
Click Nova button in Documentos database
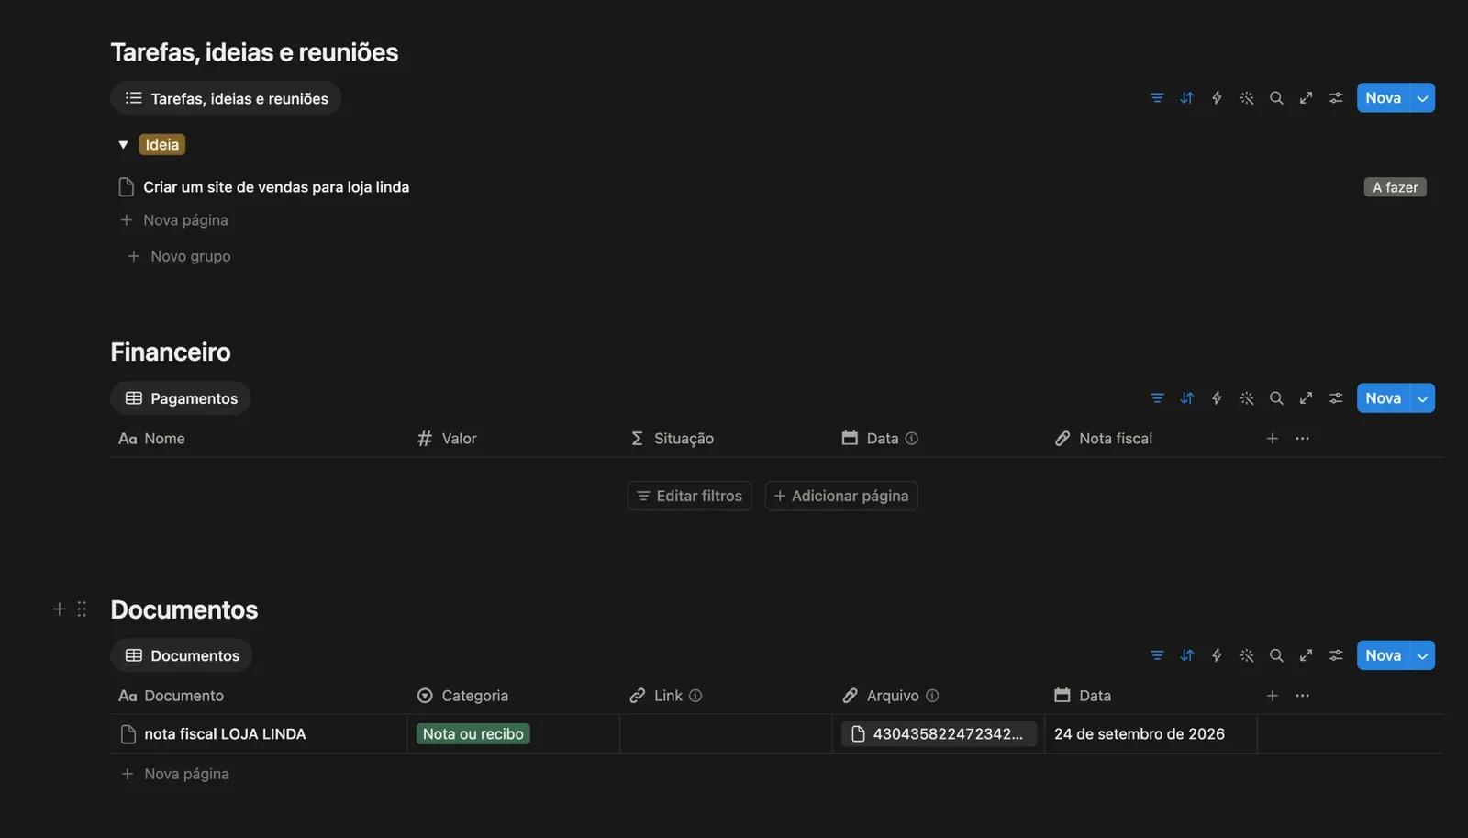[x=1384, y=655]
